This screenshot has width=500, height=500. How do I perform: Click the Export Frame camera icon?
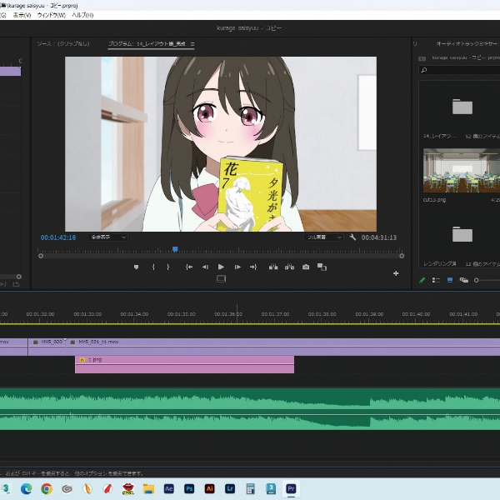coord(306,267)
